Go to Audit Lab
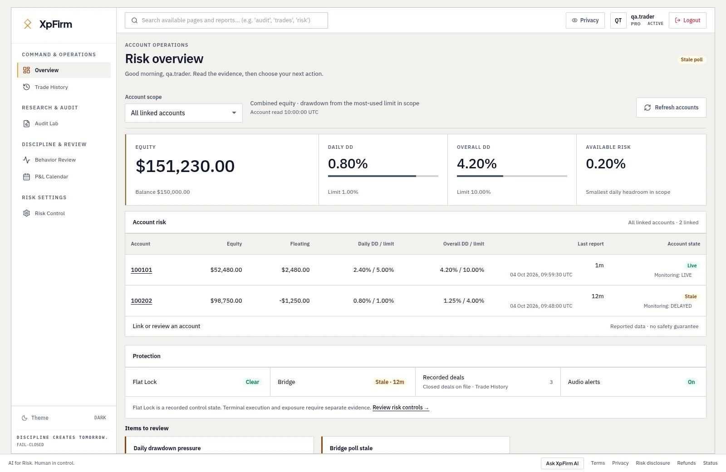This screenshot has width=726, height=472. (64, 123)
